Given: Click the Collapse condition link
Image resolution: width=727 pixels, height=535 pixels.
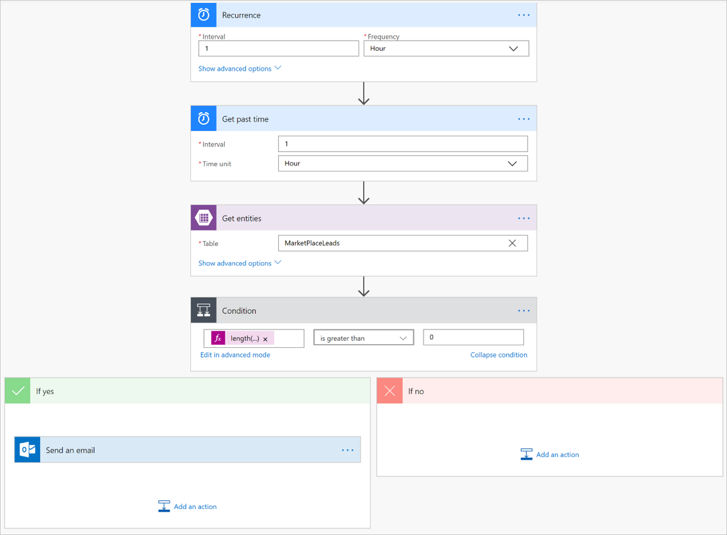Looking at the screenshot, I should click(x=499, y=354).
